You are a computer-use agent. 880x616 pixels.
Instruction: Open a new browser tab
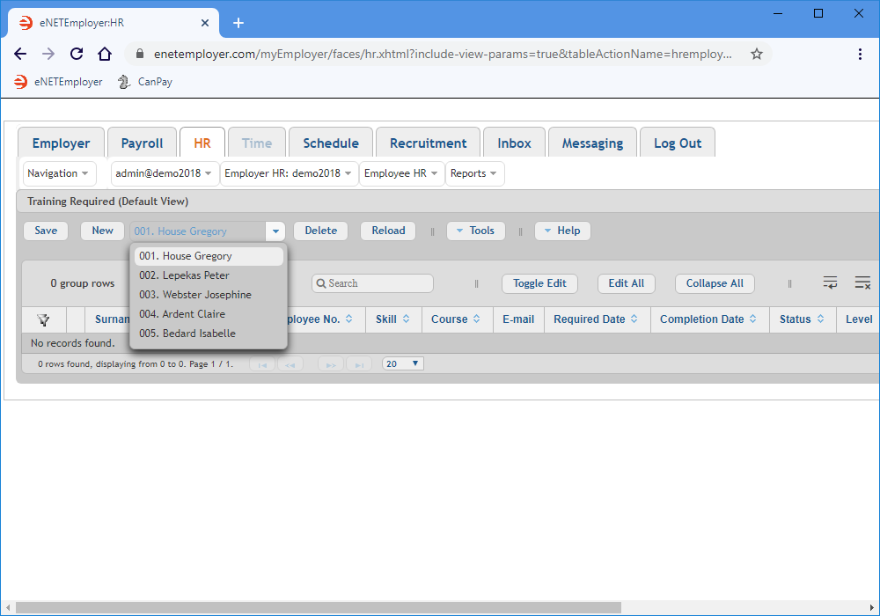(238, 23)
